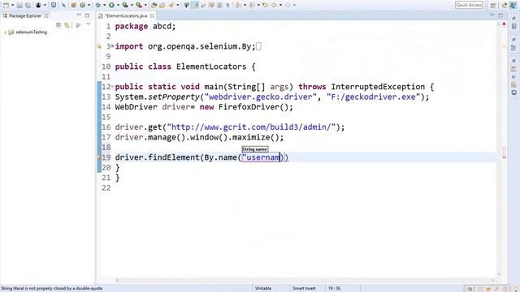This screenshot has width=520, height=292.
Task: Open the New Java Class dropdown arrow
Action: tap(89, 6)
